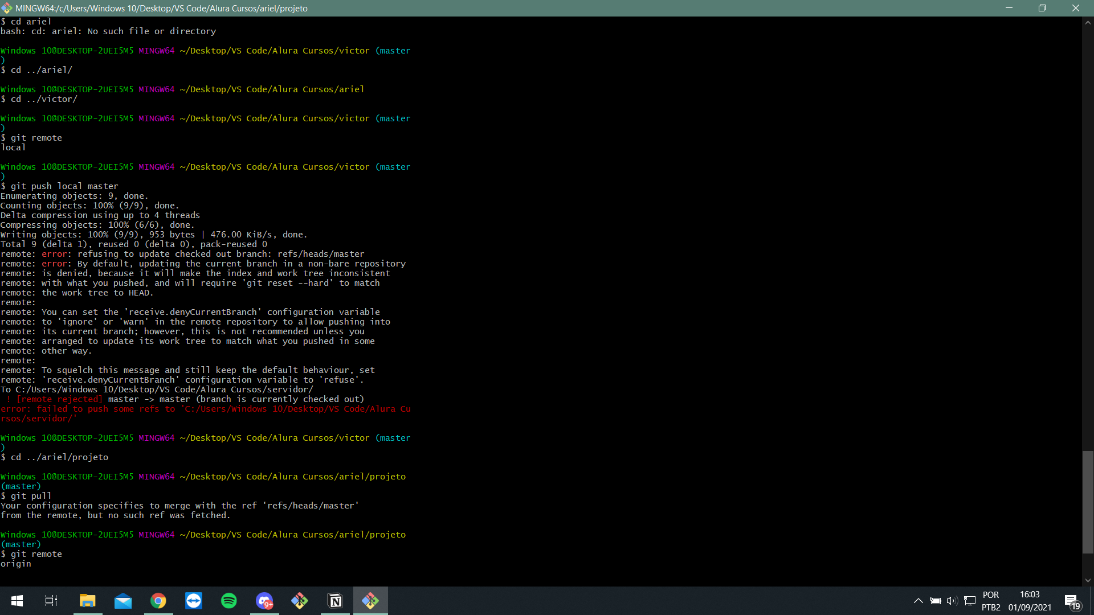The width and height of the screenshot is (1094, 615).
Task: Click the vertical scrollbar thumb
Action: [1088, 502]
